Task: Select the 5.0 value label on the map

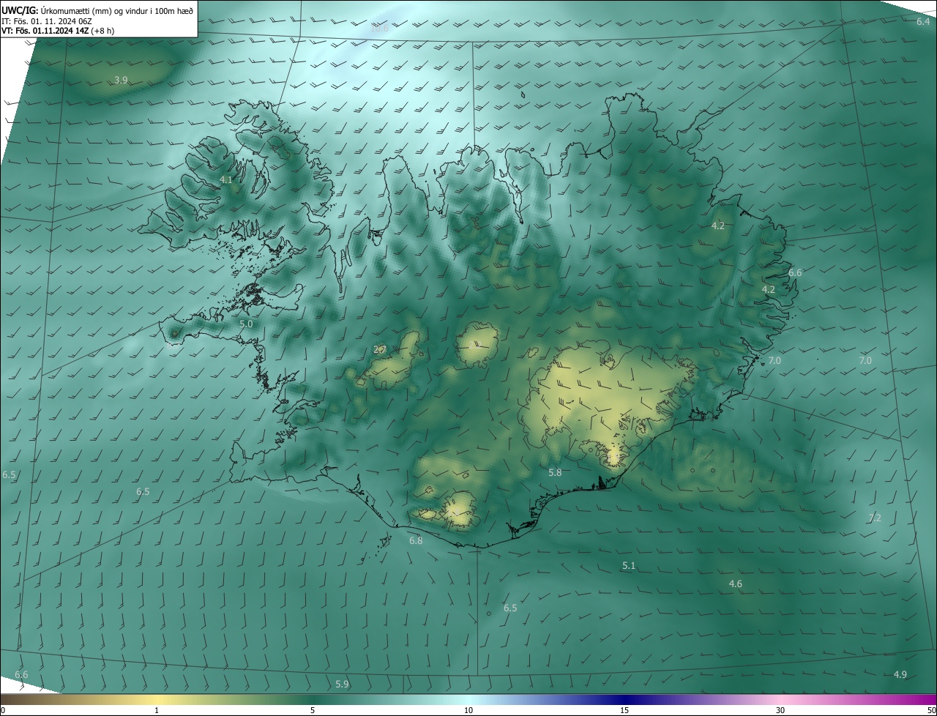Action: [246, 324]
